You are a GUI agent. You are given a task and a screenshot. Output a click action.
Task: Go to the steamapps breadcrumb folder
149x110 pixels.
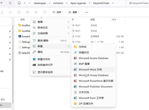tap(40, 3)
